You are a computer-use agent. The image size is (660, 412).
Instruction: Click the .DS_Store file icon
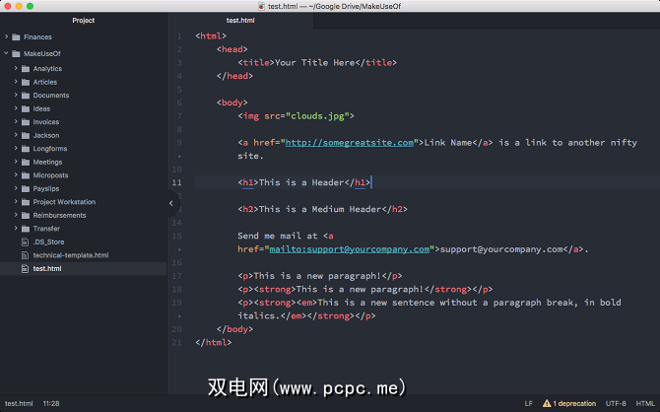(x=26, y=241)
